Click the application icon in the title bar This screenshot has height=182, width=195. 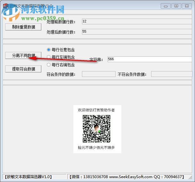pyautogui.click(x=6, y=6)
